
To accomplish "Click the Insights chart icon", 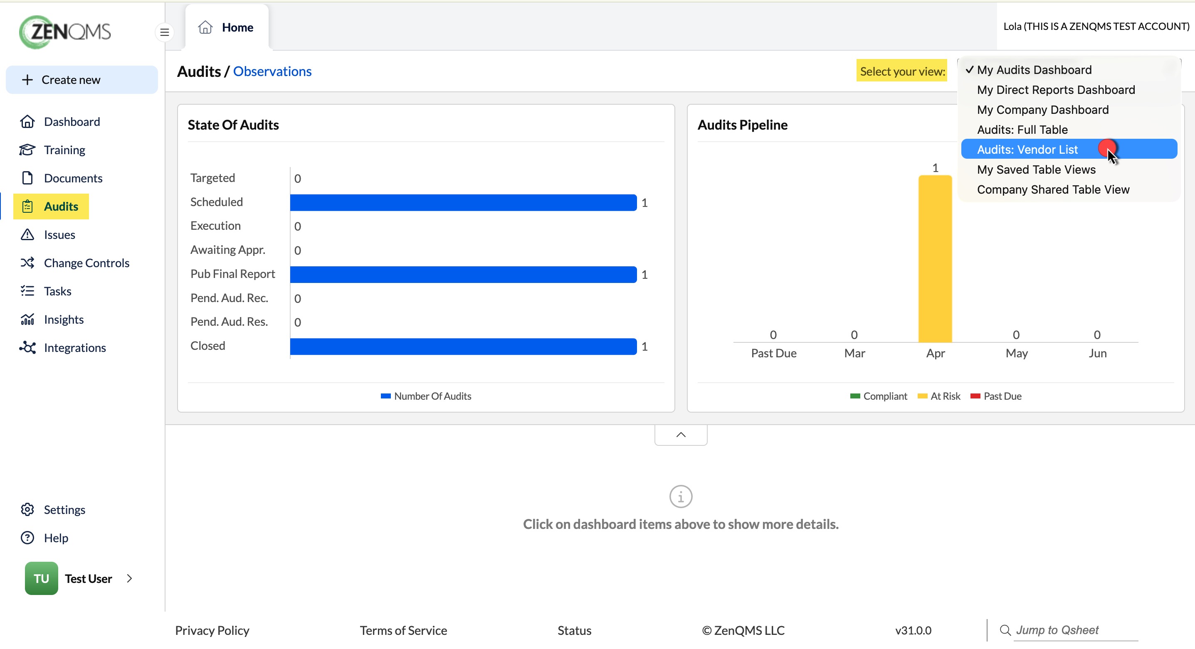I will [27, 320].
